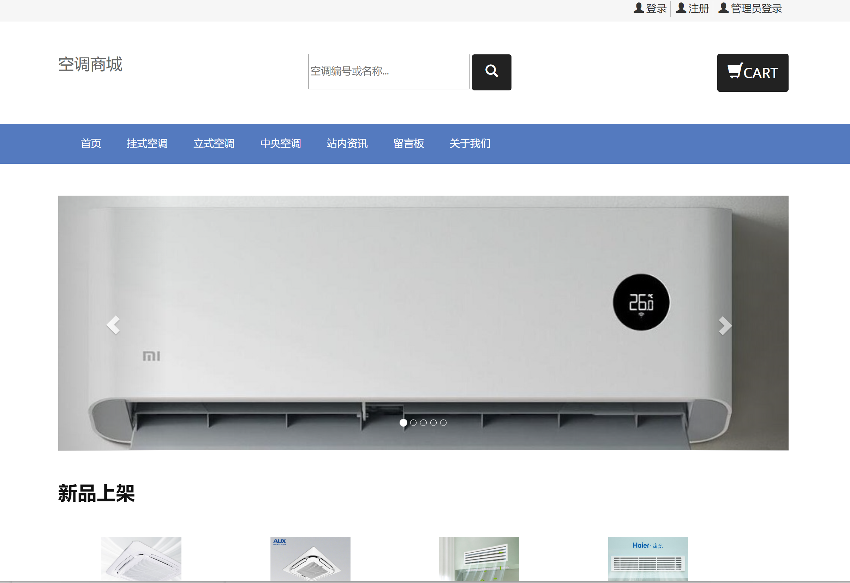This screenshot has height=583, width=850.
Task: Click the search magnifier icon
Action: (x=492, y=72)
